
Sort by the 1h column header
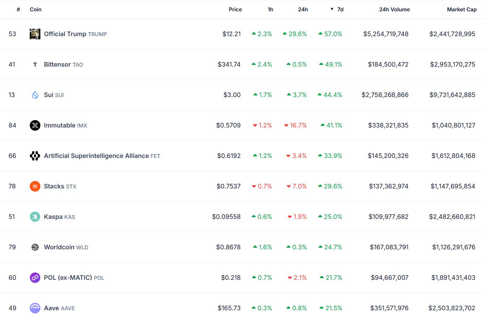point(271,10)
